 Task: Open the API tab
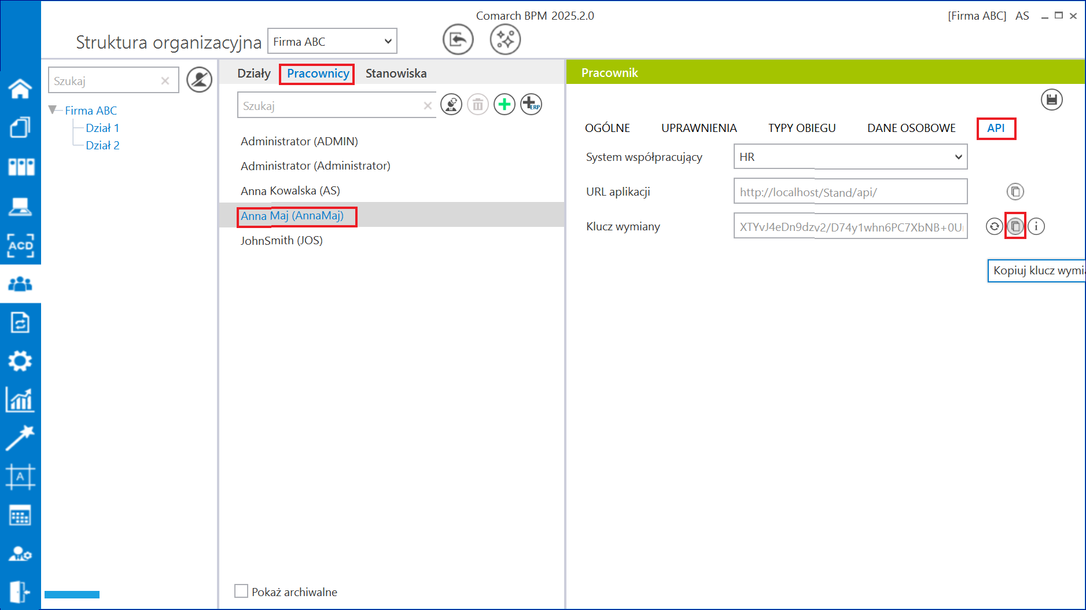click(x=996, y=128)
